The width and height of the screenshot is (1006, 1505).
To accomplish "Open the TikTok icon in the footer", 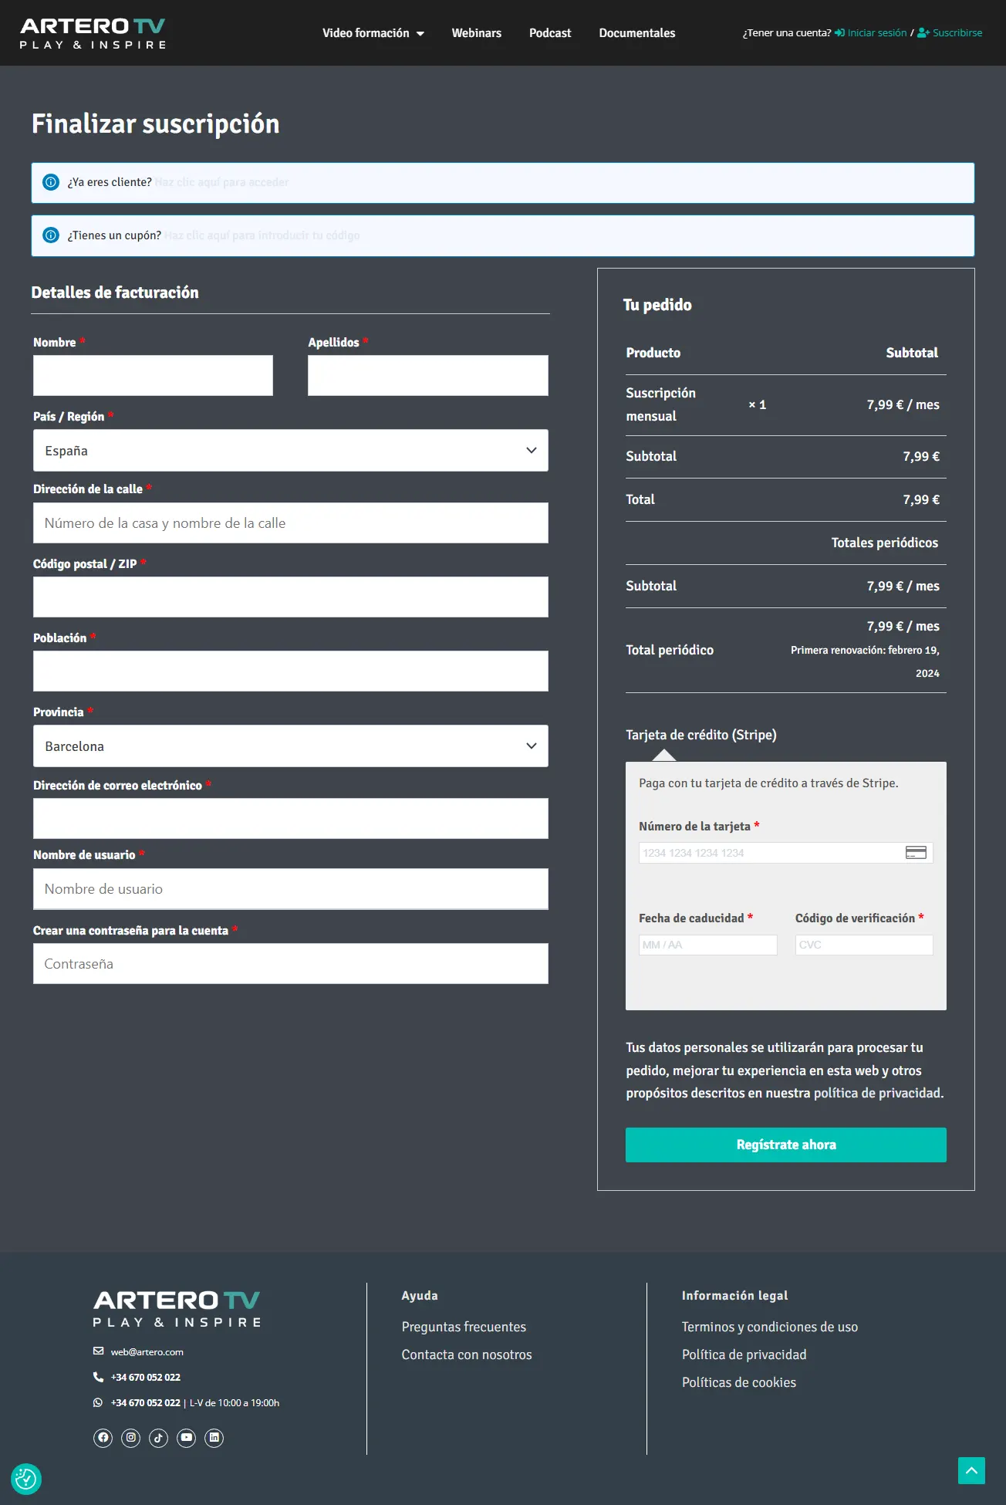I will coord(158,1438).
